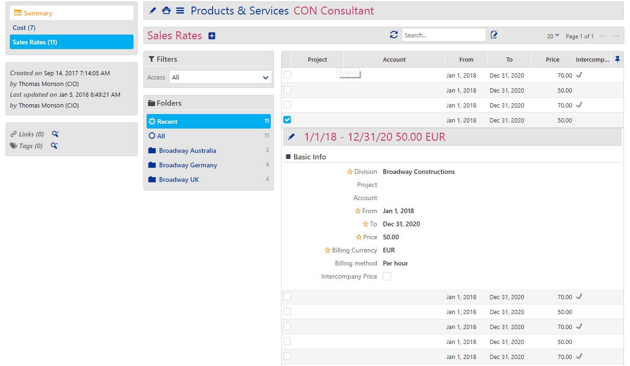Click the edit icon beside the Search box

[494, 35]
